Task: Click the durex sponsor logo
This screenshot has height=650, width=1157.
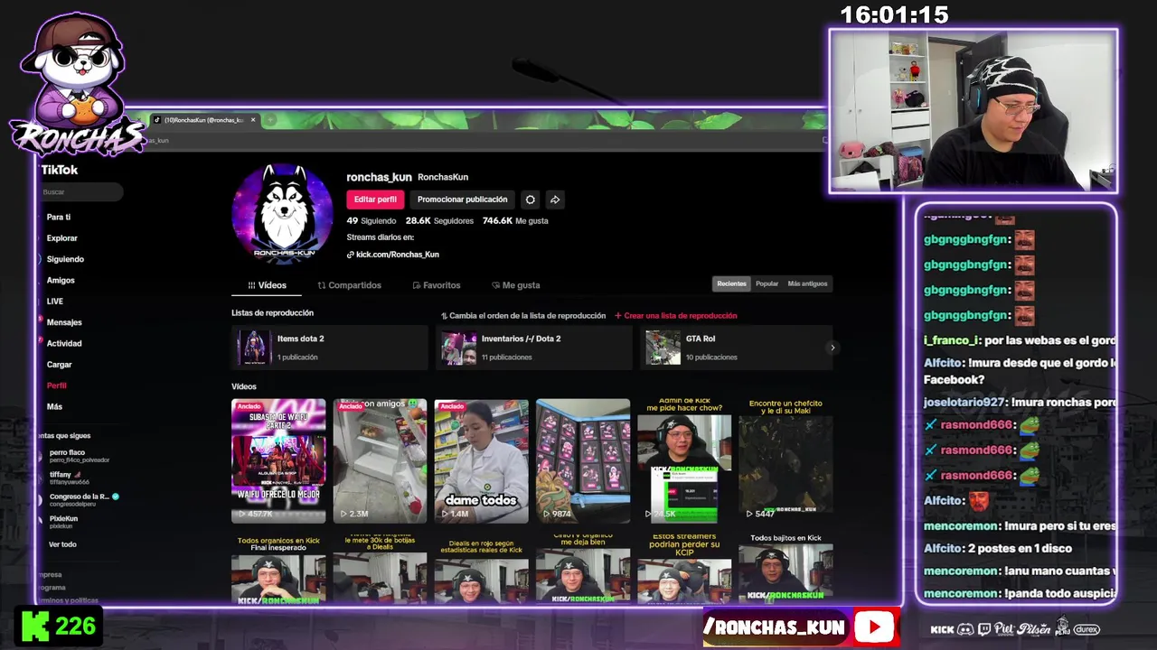Action: [1086, 629]
